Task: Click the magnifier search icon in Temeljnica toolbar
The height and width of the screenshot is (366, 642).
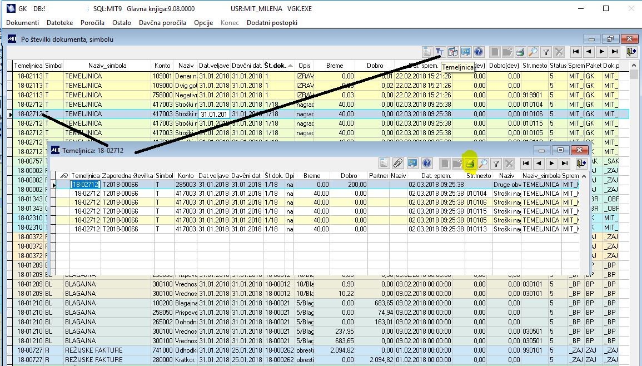Action: tap(482, 164)
